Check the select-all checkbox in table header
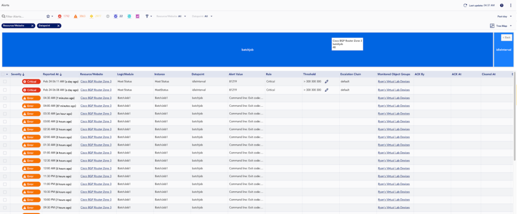The image size is (517, 214). coord(3,75)
